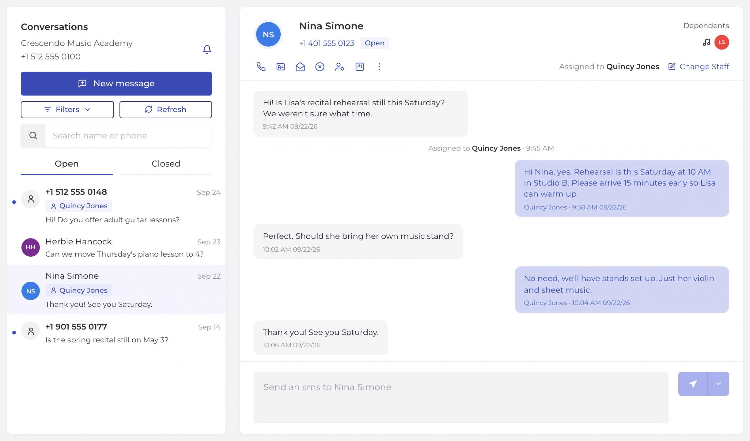Click the music note dependents icon

coord(706,42)
